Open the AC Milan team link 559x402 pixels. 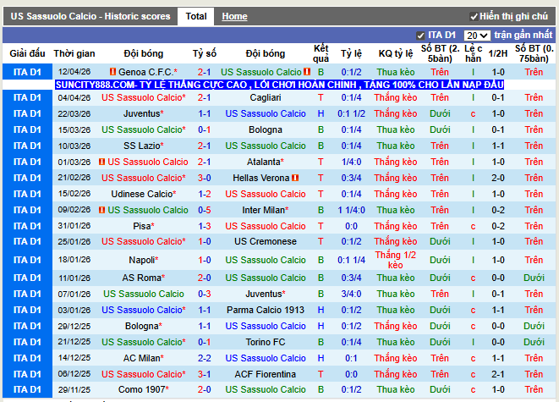pos(143,358)
